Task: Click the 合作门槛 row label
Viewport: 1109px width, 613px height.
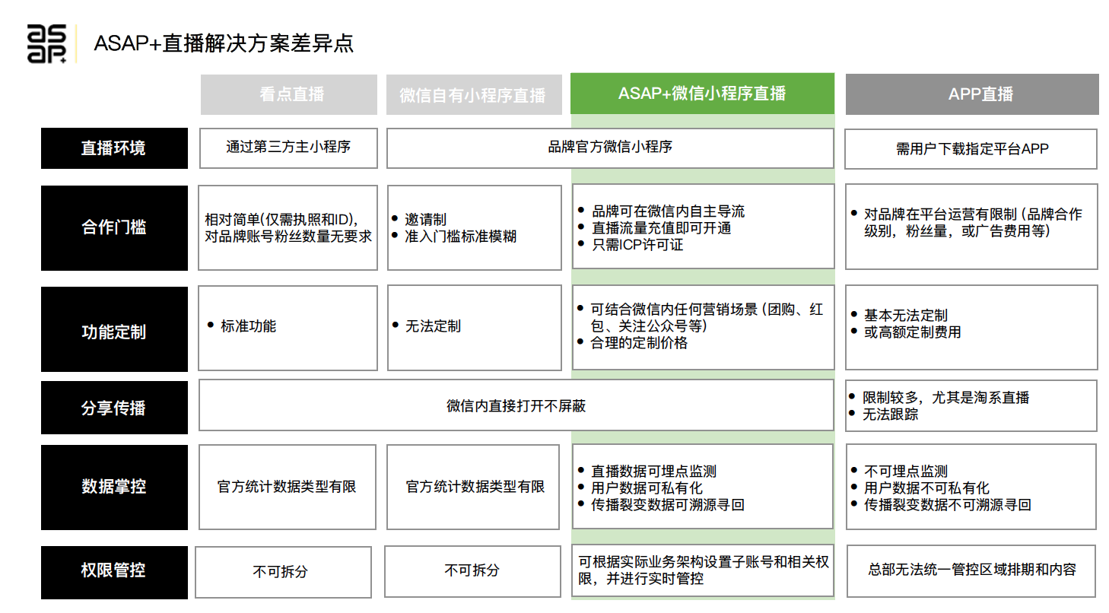Action: point(114,227)
